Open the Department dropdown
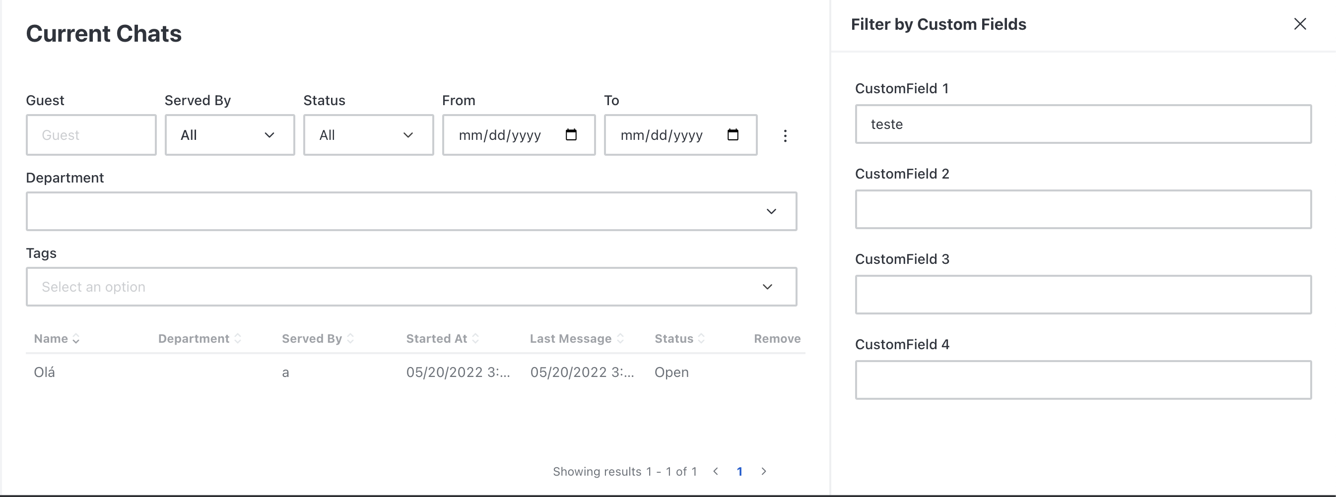Screen dimensions: 1336x497 [411, 211]
